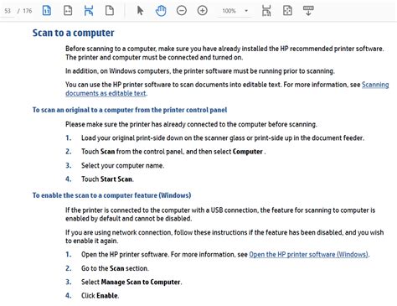Enable scrolling page display icon
397x306 pixels.
89,11
